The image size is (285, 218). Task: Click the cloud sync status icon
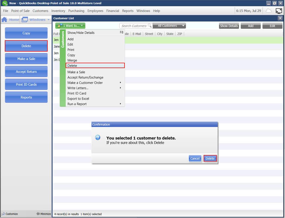[269, 11]
